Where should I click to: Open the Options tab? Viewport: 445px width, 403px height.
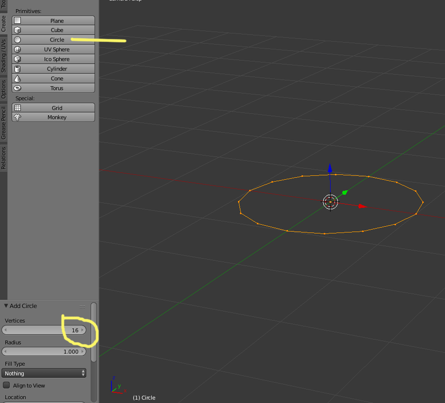(3, 89)
